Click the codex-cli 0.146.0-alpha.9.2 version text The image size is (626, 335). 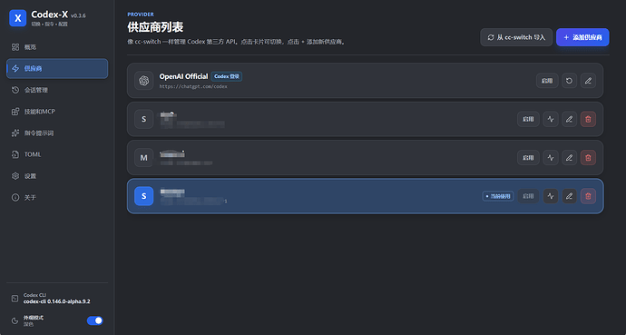(x=56, y=301)
